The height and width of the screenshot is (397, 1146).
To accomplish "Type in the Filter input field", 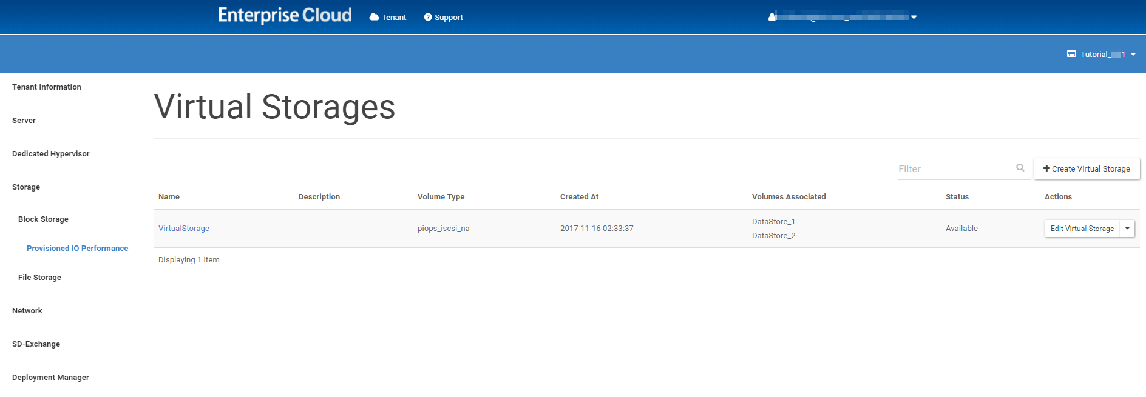I will [954, 168].
